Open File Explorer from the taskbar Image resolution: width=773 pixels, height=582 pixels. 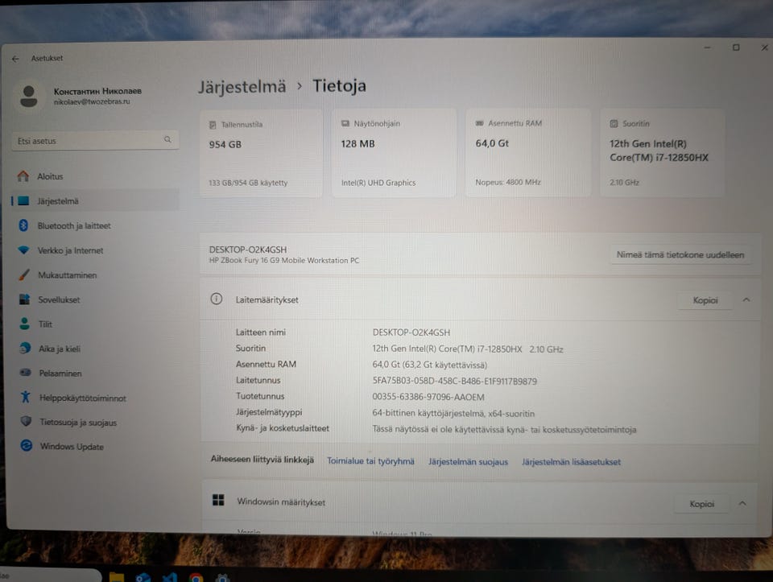click(116, 577)
